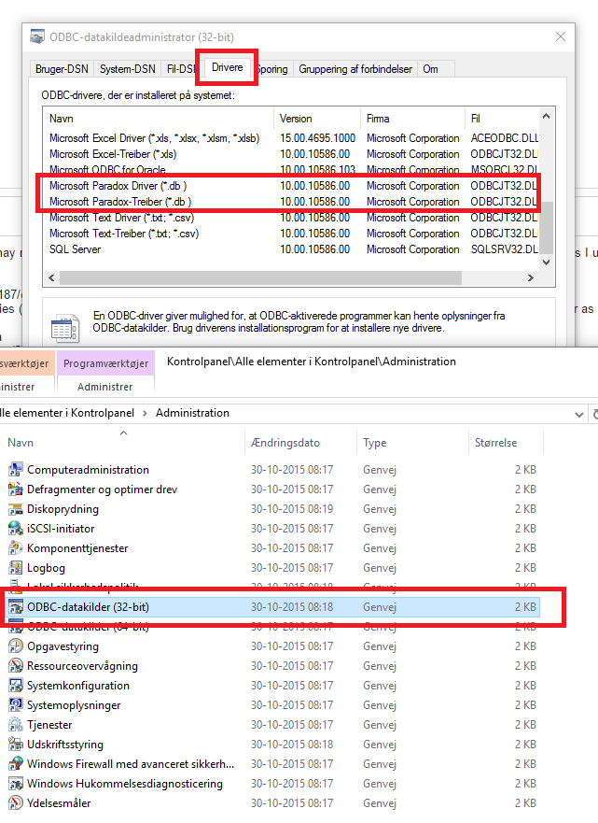
Task: Select the Programværktøjer ribbon tab
Action: [x=104, y=363]
